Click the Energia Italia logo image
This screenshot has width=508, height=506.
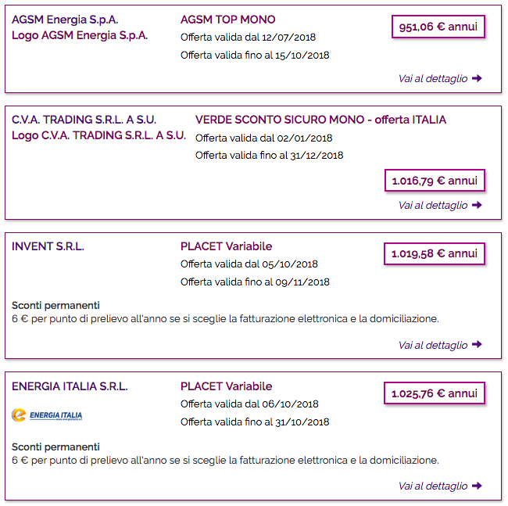pos(47,415)
